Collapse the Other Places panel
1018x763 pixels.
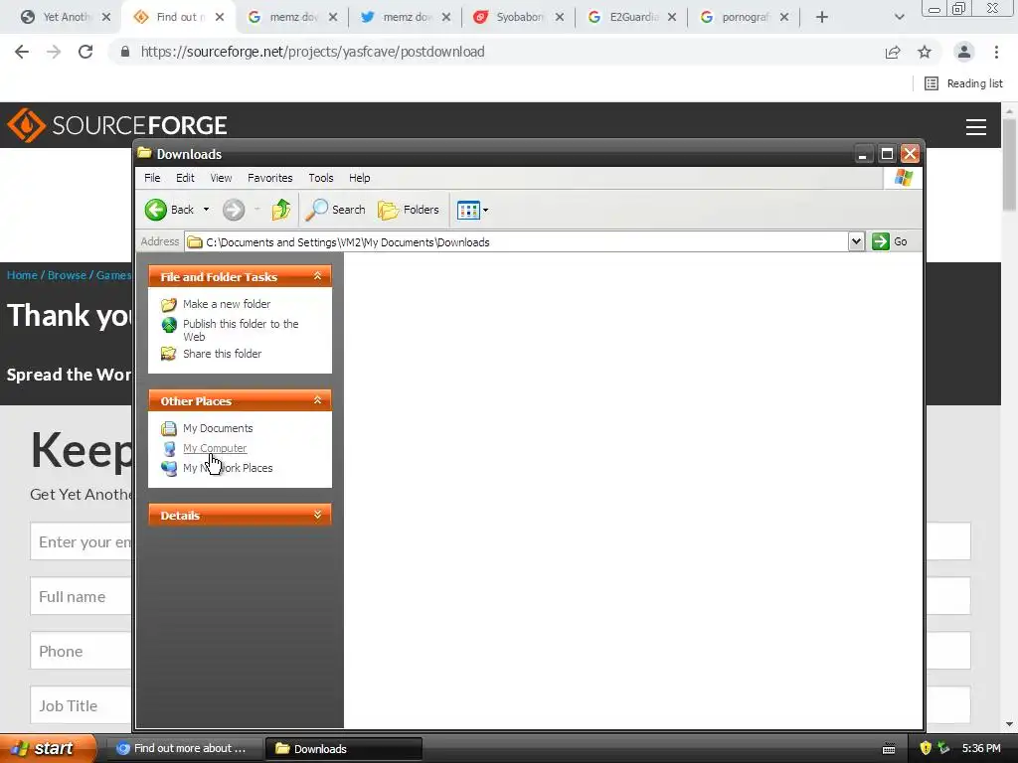317,400
